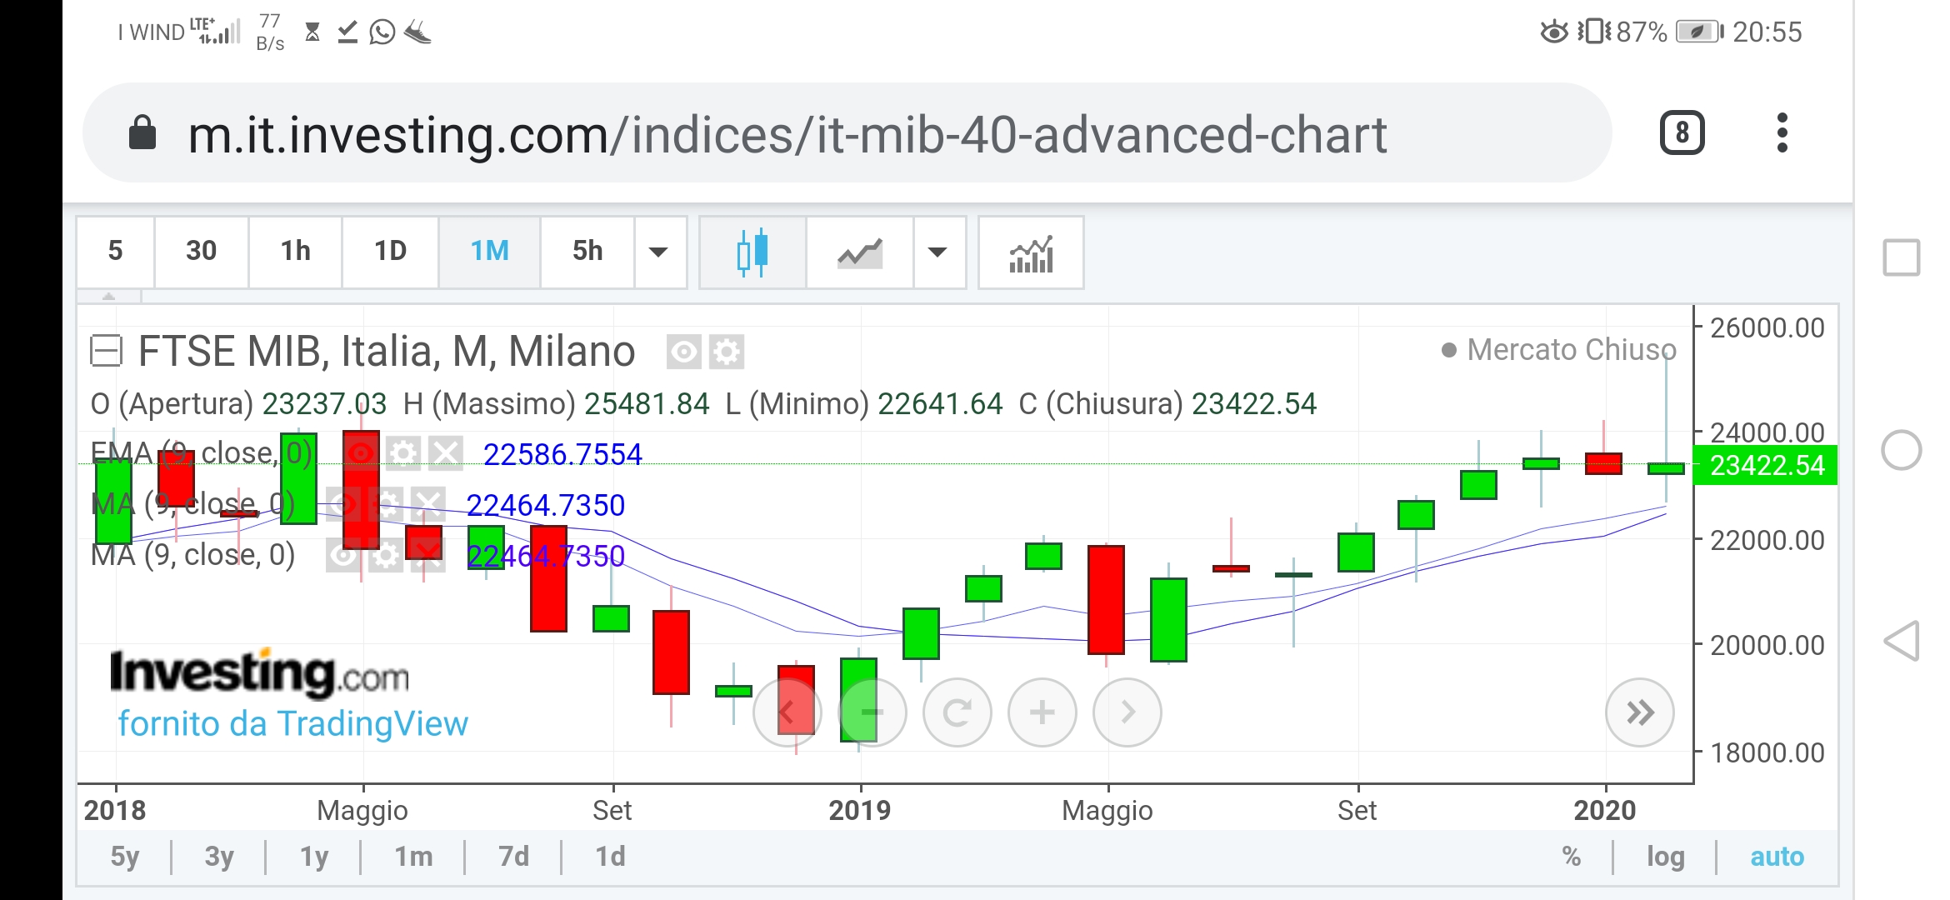Viewport: 1950px width, 900px height.
Task: Set range to 5y
Action: pos(125,857)
